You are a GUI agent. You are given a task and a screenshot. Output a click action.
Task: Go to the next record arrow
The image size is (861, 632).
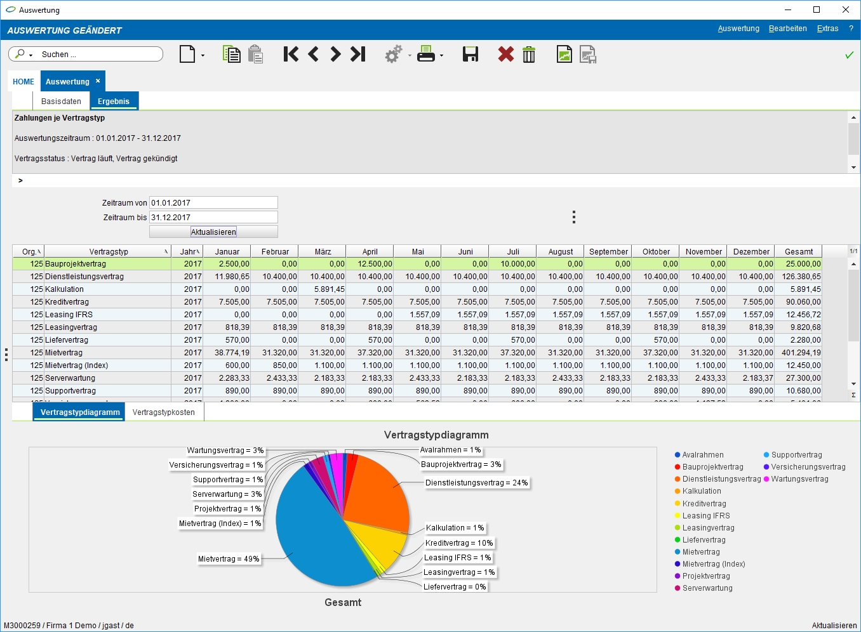tap(335, 55)
